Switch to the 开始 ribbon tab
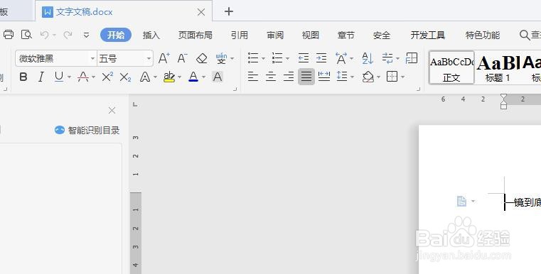541x274 pixels. (x=116, y=35)
